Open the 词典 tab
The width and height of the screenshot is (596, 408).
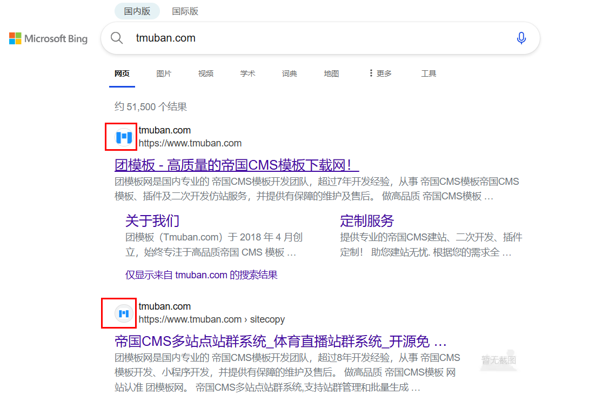click(x=289, y=73)
